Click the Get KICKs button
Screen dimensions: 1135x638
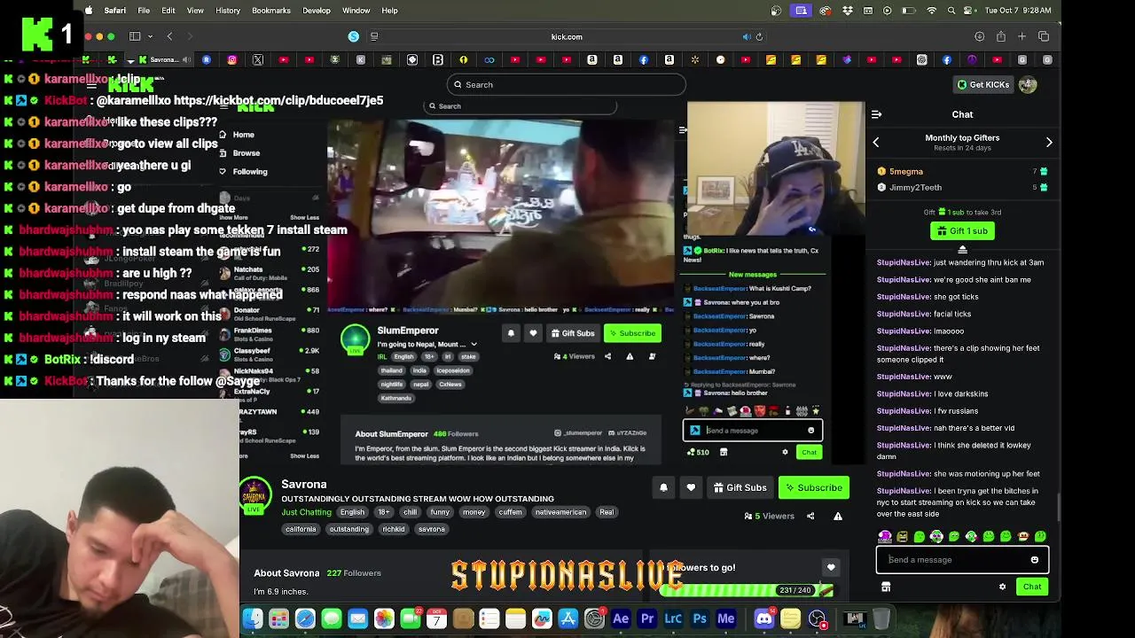point(982,85)
